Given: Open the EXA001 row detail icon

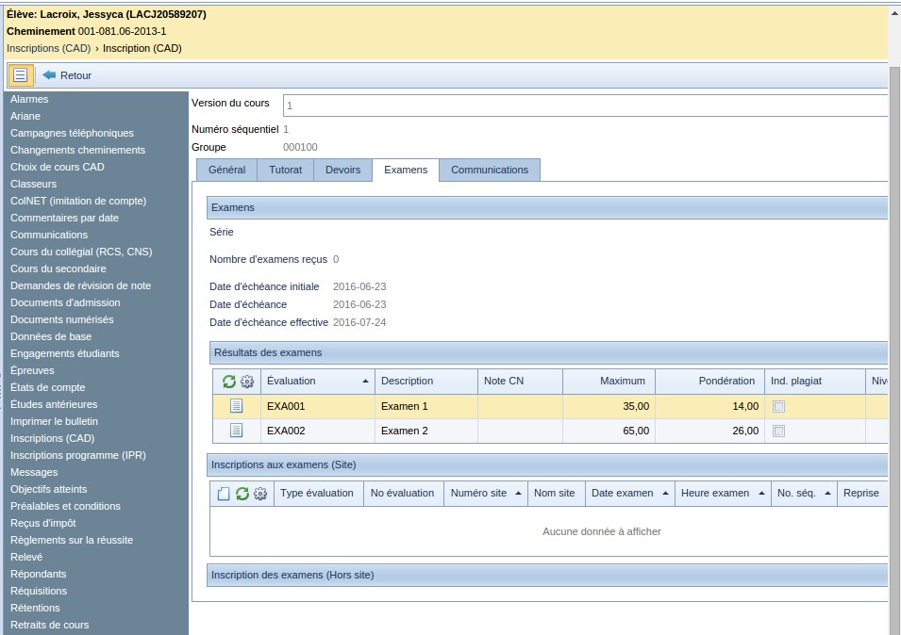Looking at the screenshot, I should (237, 406).
